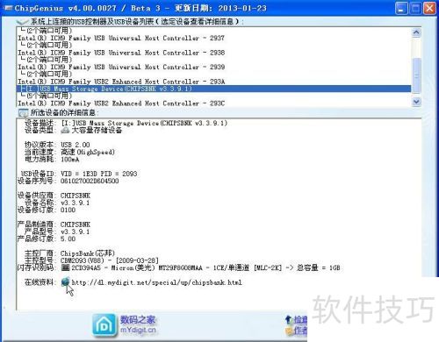Click the scroll up arrow of device list
The height and width of the screenshot is (342, 439).
pyautogui.click(x=416, y=32)
